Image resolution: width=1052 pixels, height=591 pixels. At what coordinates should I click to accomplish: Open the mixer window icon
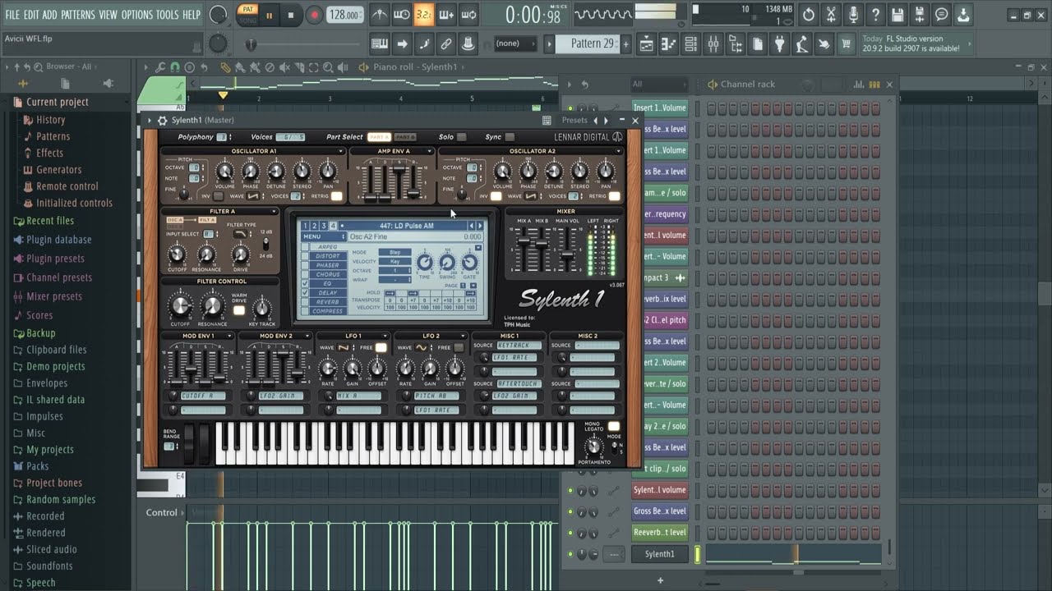tap(713, 44)
